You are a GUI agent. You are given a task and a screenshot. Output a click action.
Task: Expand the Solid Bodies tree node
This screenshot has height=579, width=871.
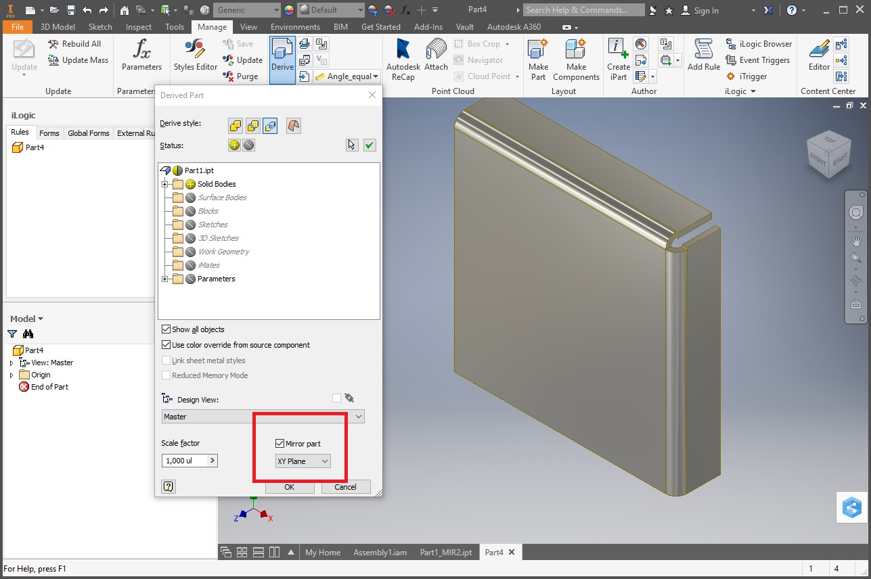[165, 184]
